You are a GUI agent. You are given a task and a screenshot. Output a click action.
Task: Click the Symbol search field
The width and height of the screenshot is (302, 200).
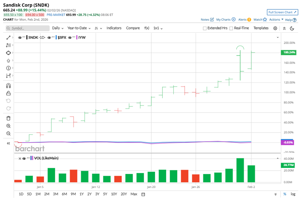(27, 28)
